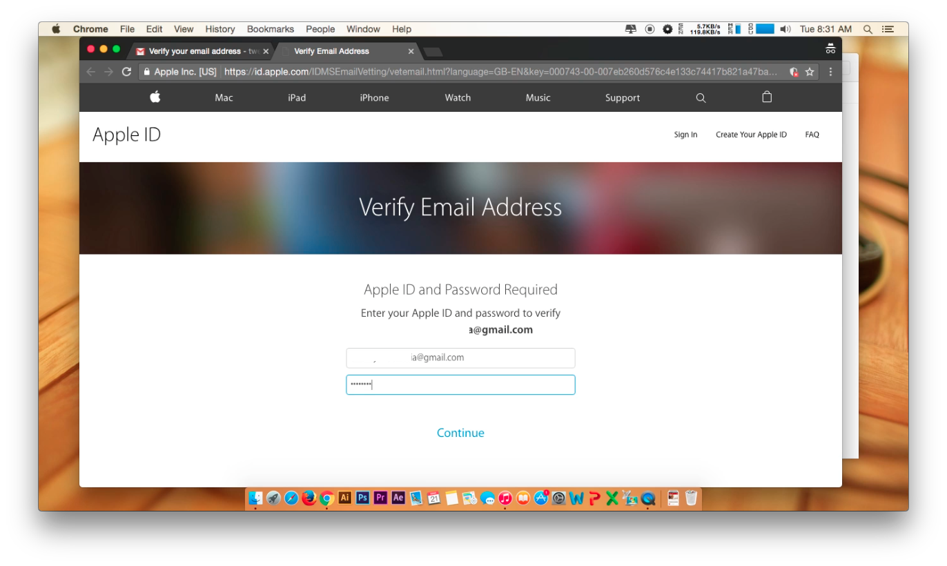The image size is (947, 566).
Task: Open the Help menu
Action: click(x=402, y=29)
